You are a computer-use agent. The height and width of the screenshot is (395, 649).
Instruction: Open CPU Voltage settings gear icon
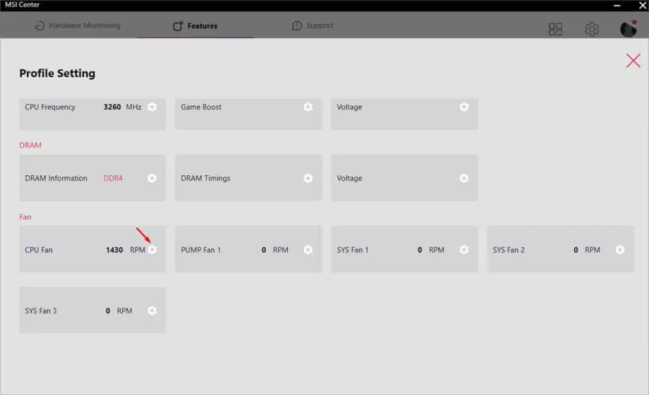pos(464,107)
